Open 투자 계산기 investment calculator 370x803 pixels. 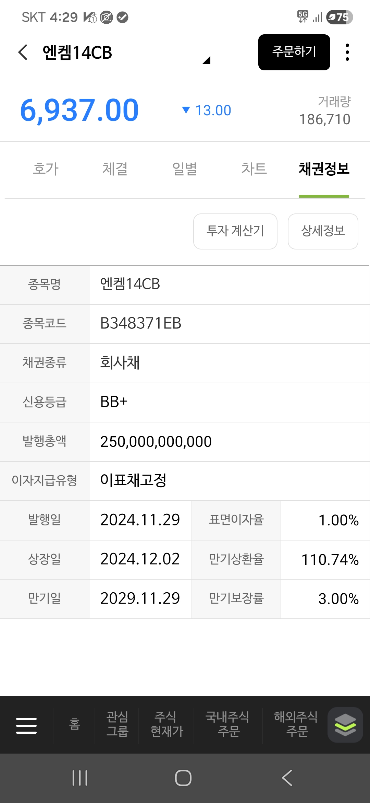pos(235,231)
